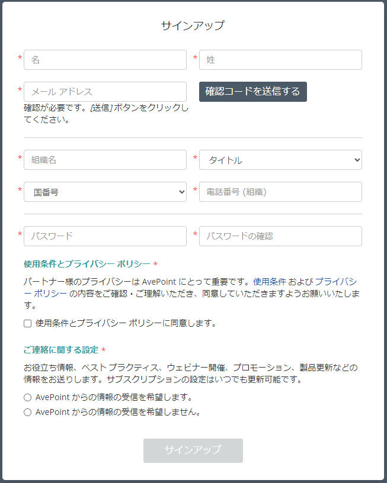Click the 確認が必要です help text
Viewport: 387px width, 483px height.
107,114
